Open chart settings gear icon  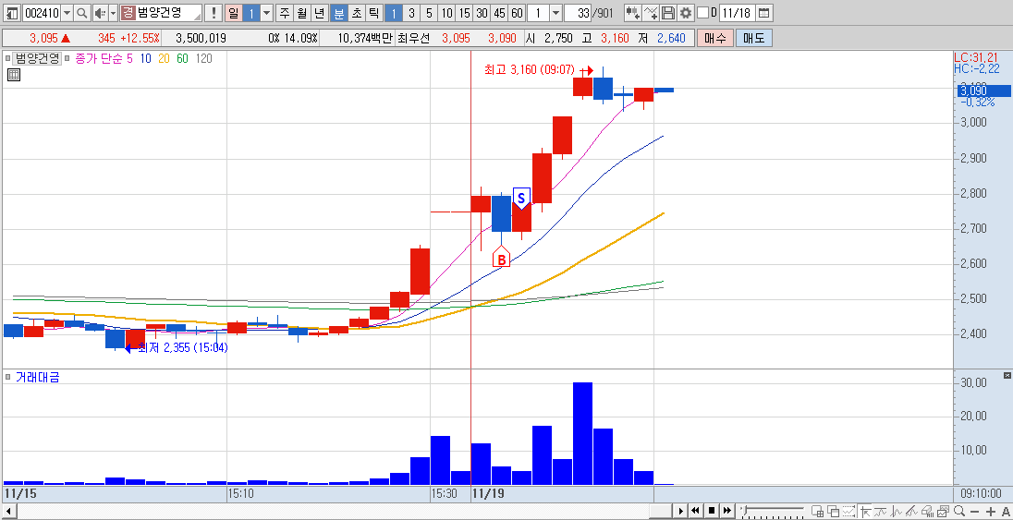click(686, 12)
